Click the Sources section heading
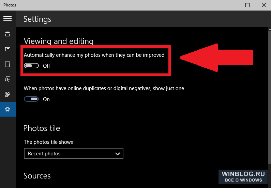 (x=37, y=176)
